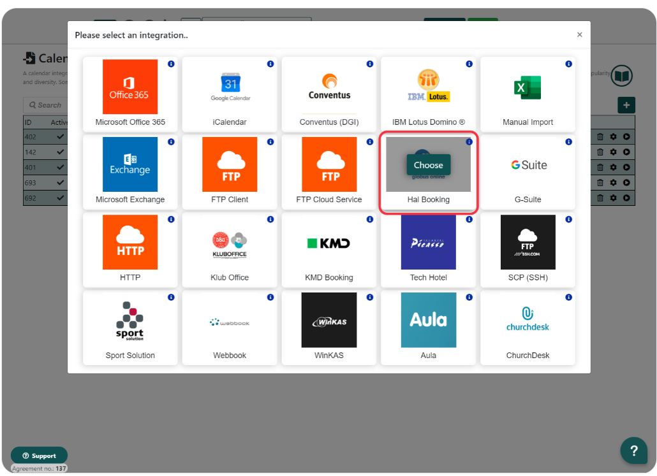Select the Aula integration
This screenshot has width=657, height=476.
(x=428, y=328)
